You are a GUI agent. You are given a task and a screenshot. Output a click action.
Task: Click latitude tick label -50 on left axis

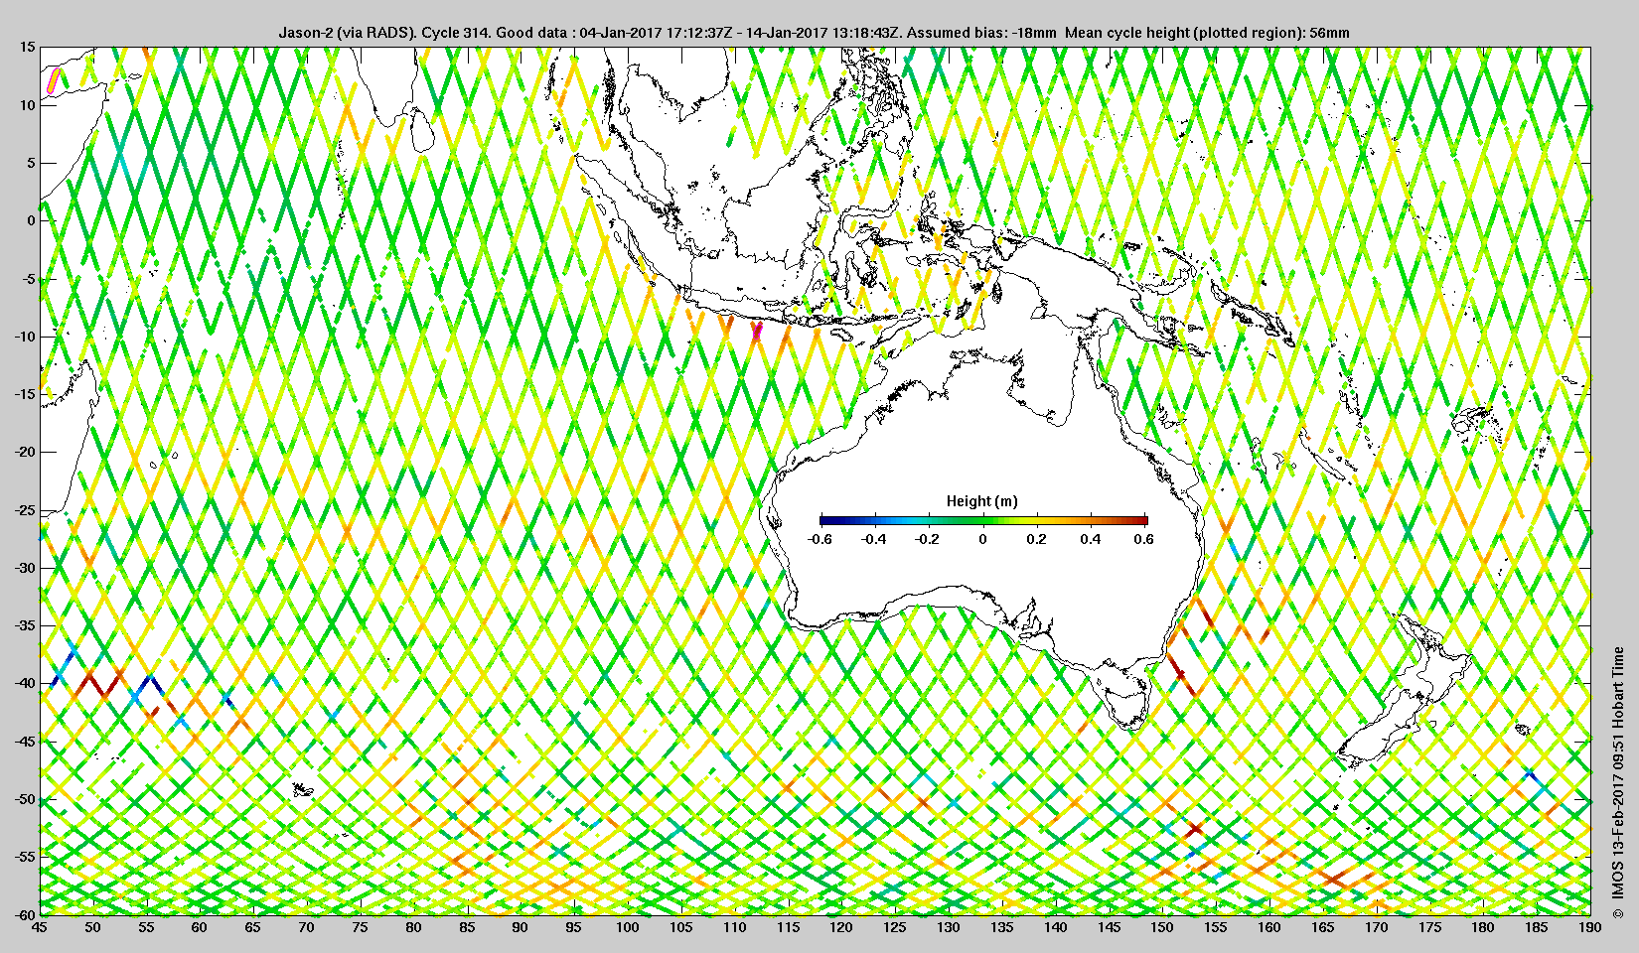[25, 799]
